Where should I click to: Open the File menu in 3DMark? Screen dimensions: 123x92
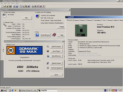(2, 3)
